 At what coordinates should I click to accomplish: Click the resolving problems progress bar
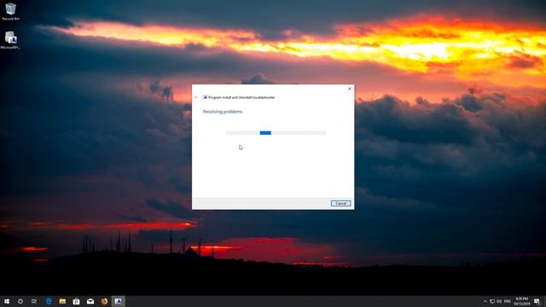point(276,133)
